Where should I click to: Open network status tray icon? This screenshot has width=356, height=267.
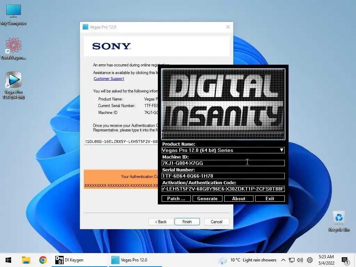[x=292, y=260]
